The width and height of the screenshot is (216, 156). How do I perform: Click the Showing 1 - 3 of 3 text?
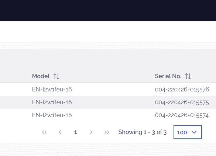[x=143, y=132]
